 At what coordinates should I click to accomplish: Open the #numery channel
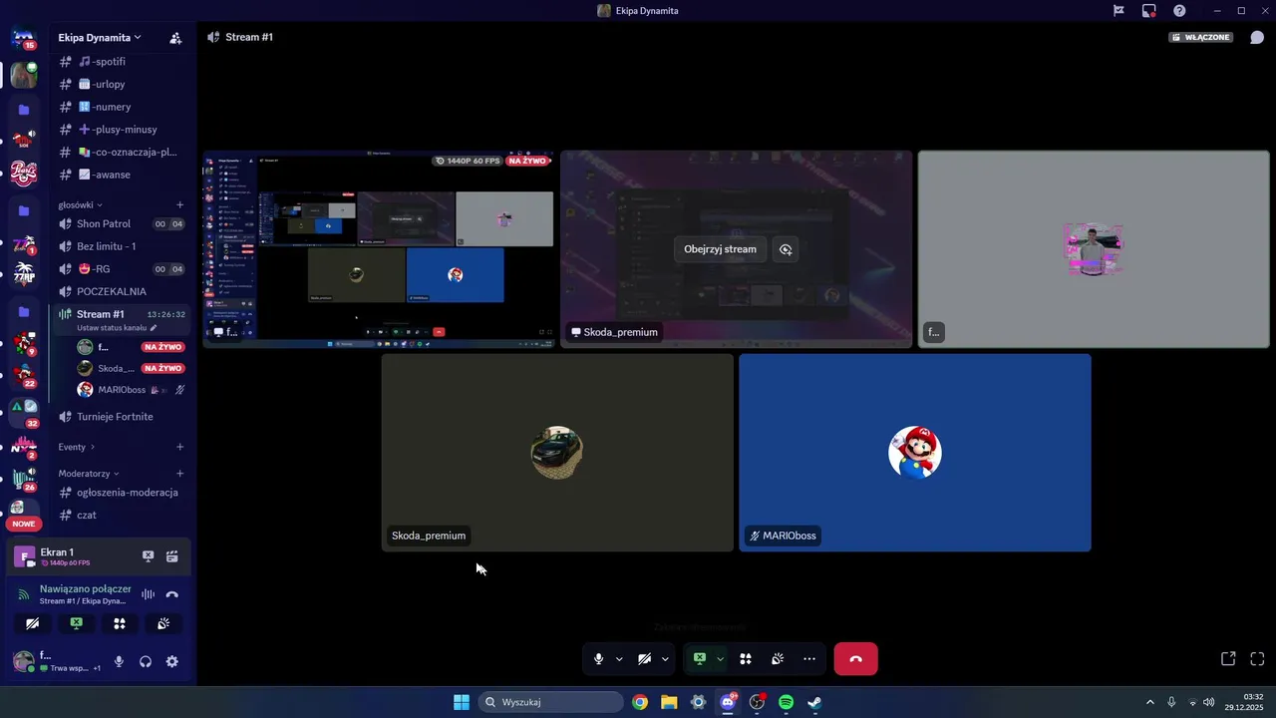pos(119,107)
